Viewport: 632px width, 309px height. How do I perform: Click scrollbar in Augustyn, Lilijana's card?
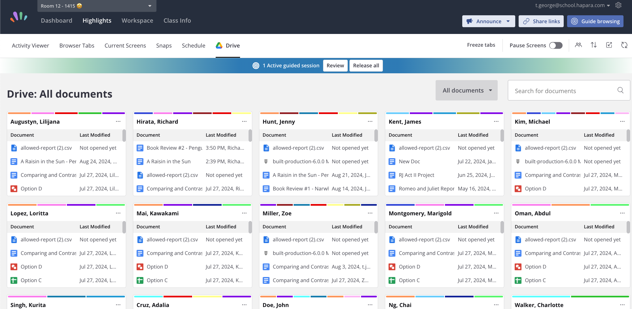tap(124, 135)
